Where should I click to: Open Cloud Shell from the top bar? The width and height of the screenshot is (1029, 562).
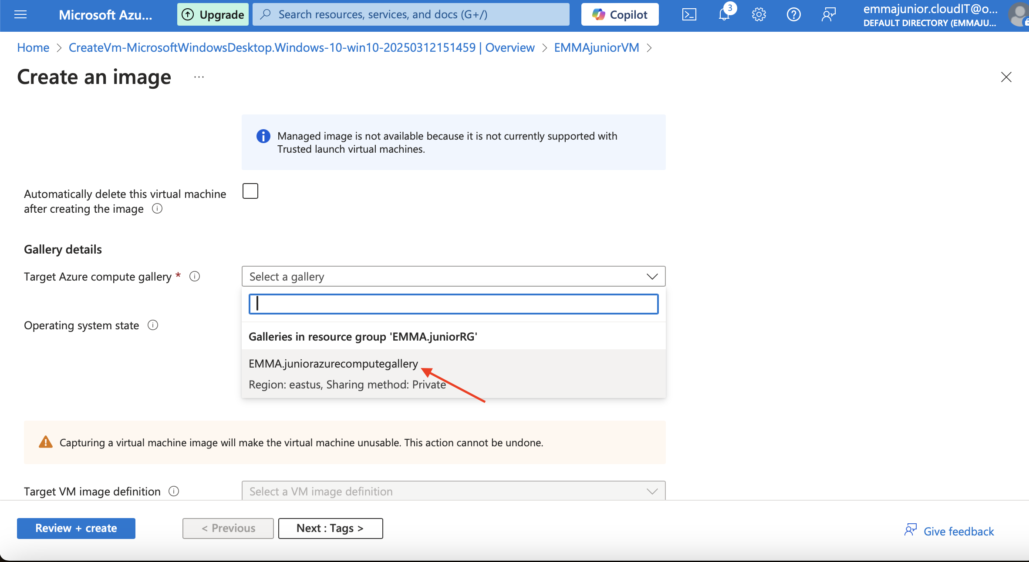(689, 15)
